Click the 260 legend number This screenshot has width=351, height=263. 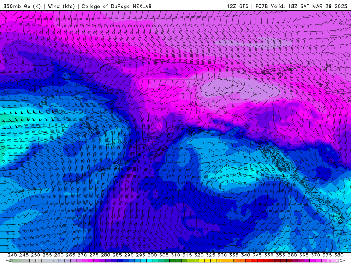tap(59, 255)
